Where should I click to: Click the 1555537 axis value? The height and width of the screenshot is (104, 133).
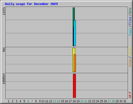click(4, 79)
